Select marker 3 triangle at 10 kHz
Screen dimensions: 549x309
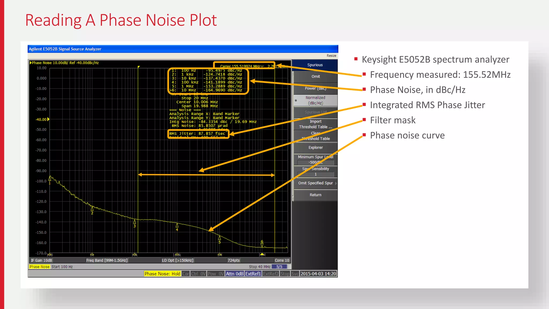tap(135, 221)
